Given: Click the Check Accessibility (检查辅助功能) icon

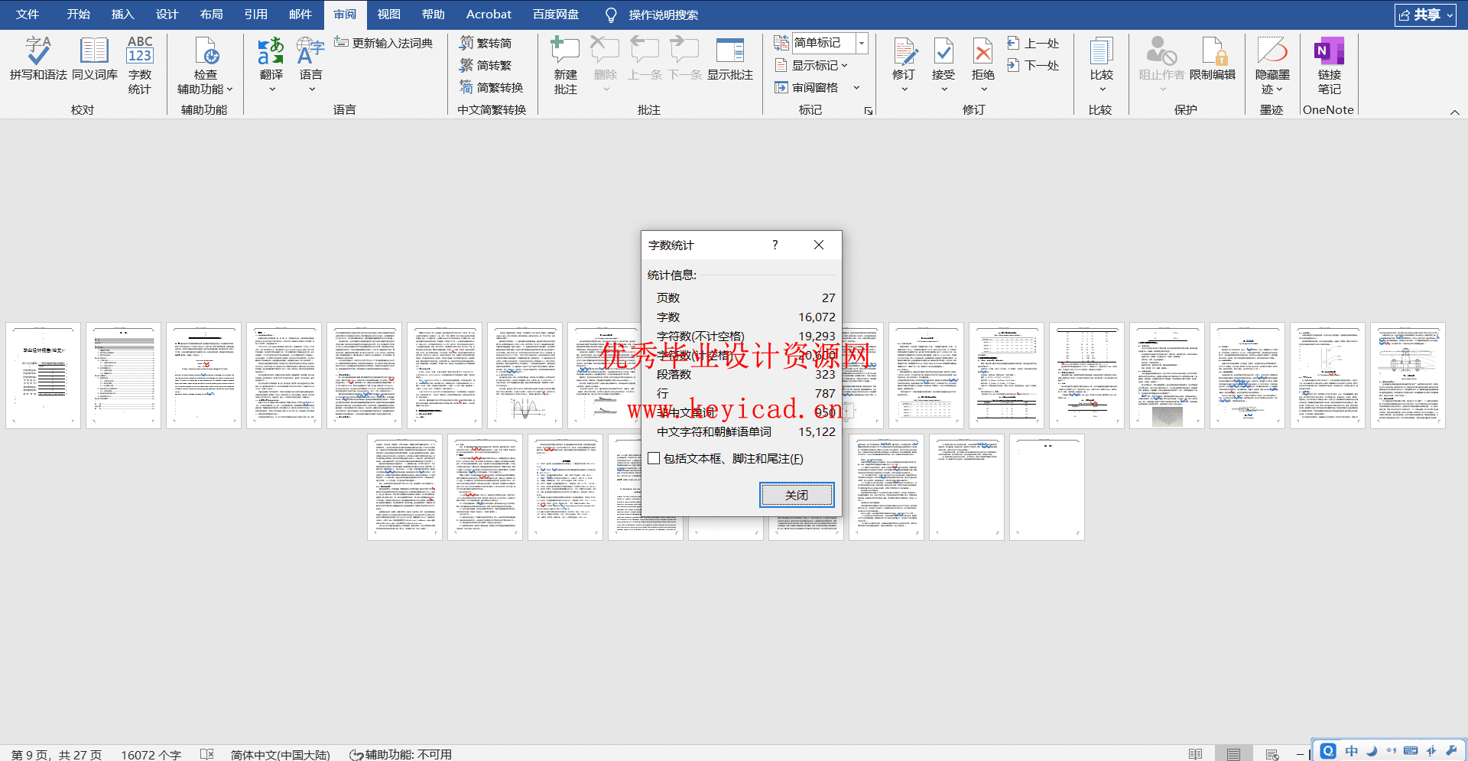Looking at the screenshot, I should (x=206, y=64).
